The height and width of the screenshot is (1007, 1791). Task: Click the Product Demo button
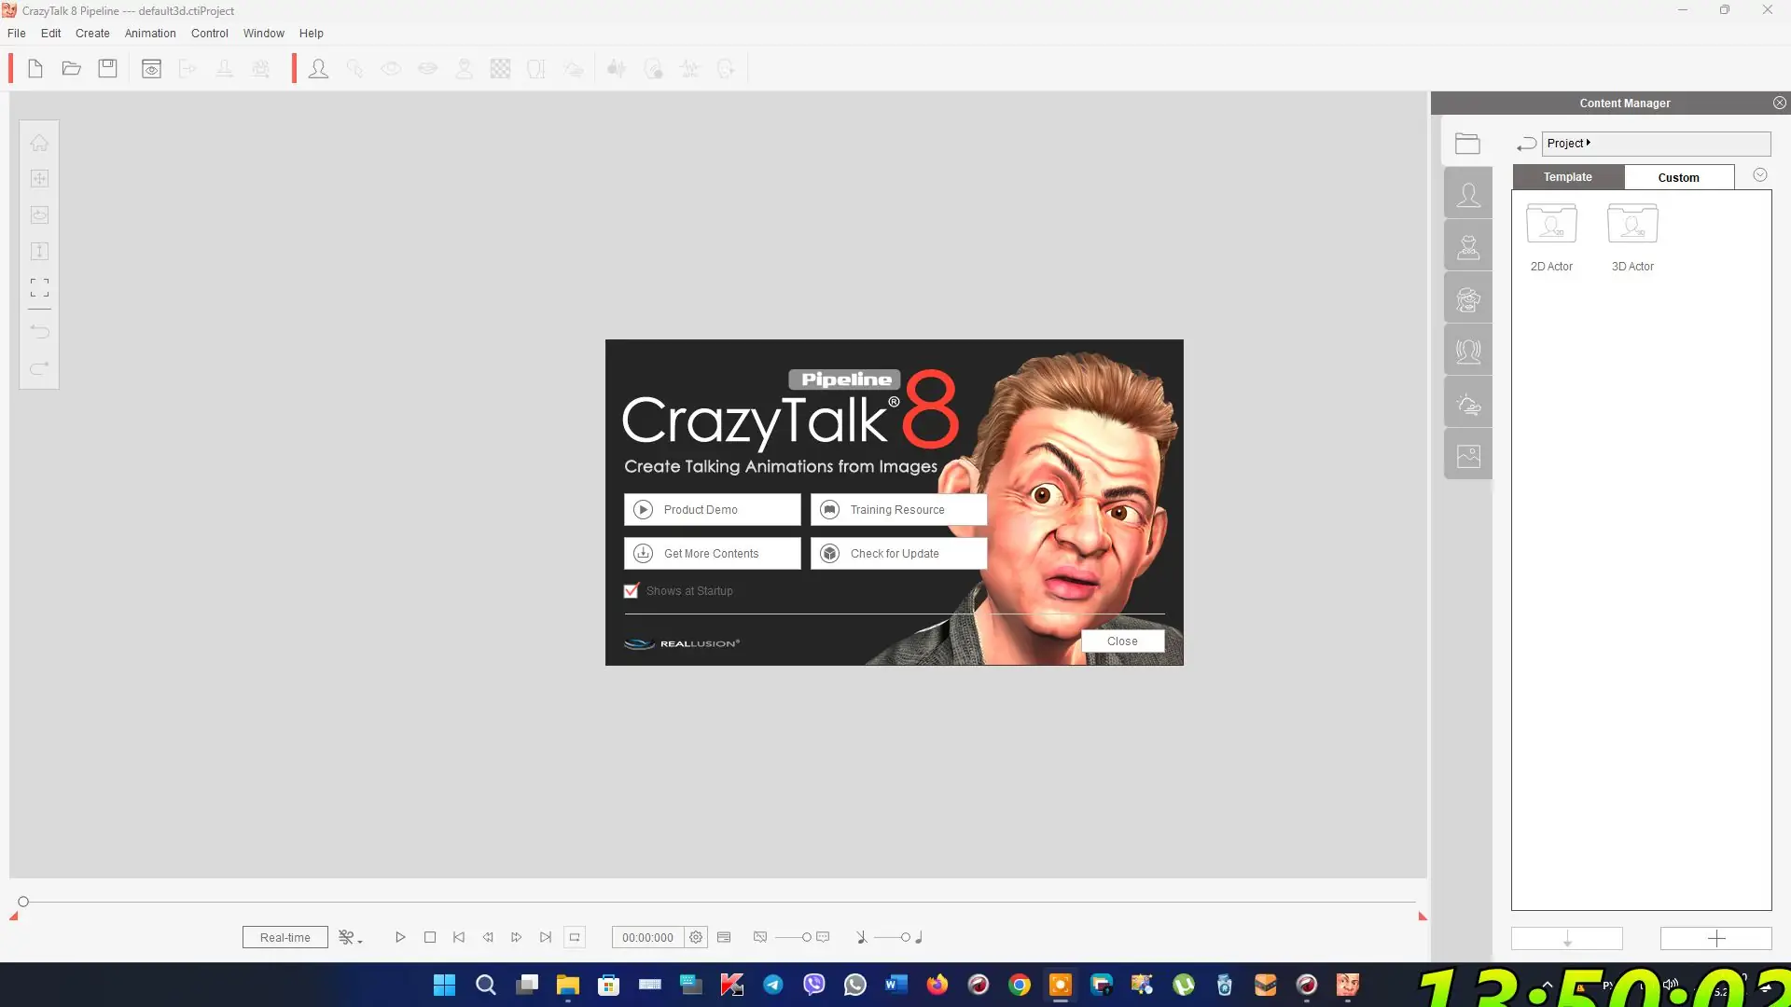coord(712,510)
